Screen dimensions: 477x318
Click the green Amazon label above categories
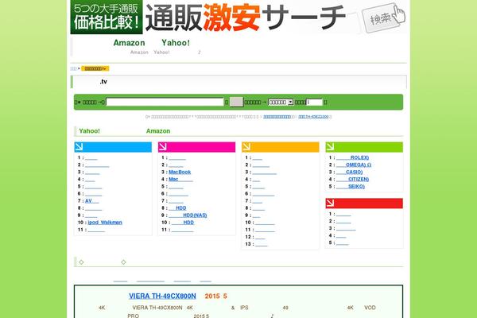click(x=158, y=131)
